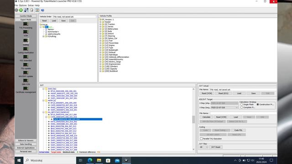This screenshot has width=292, height=164.
Task: Open Windows Start menu
Action: tap(19, 160)
